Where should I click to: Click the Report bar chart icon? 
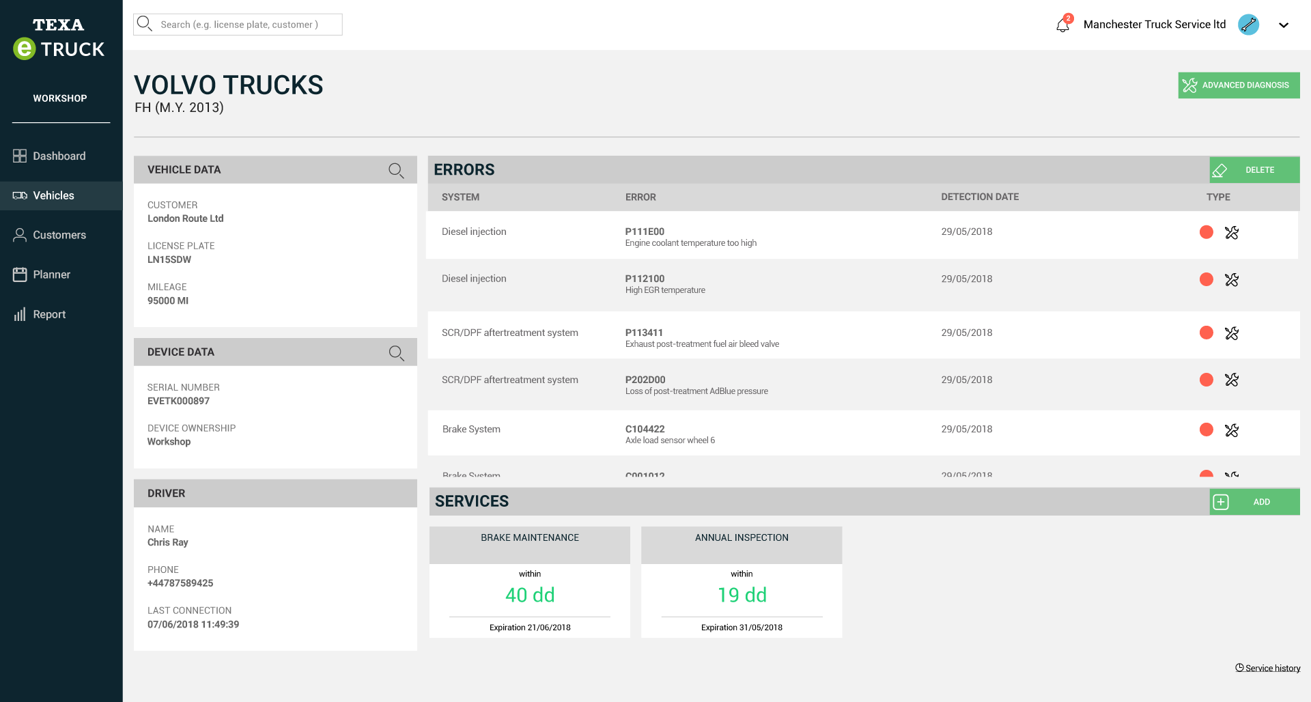click(20, 314)
